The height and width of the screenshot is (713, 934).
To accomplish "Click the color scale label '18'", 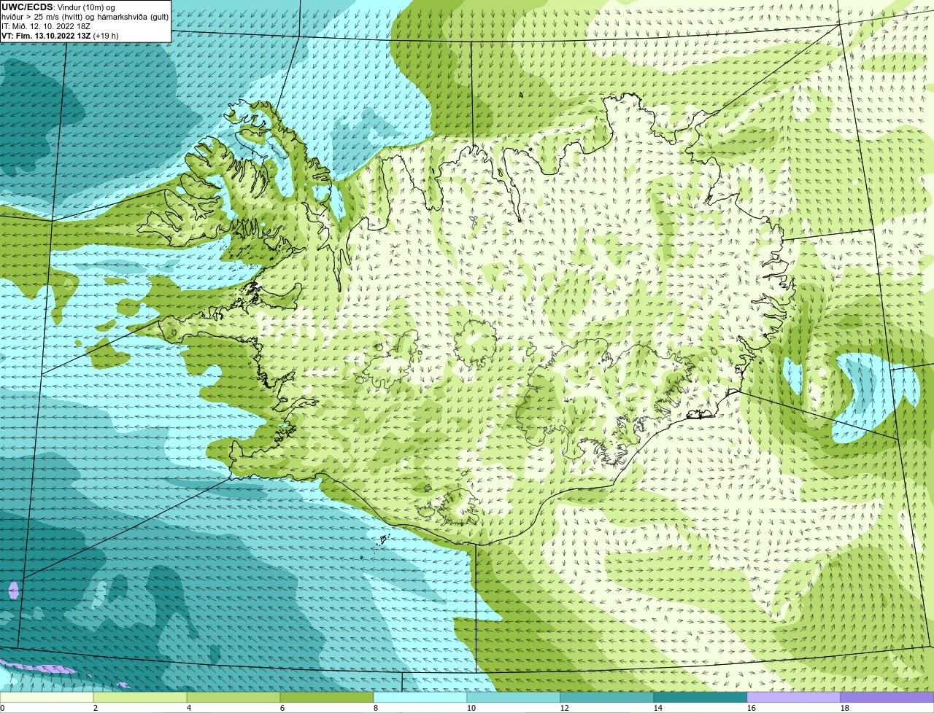I will (845, 708).
